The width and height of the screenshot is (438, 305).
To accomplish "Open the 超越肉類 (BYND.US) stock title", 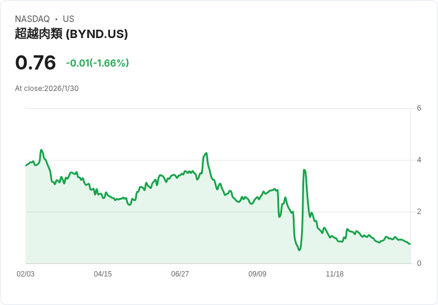I will (71, 34).
